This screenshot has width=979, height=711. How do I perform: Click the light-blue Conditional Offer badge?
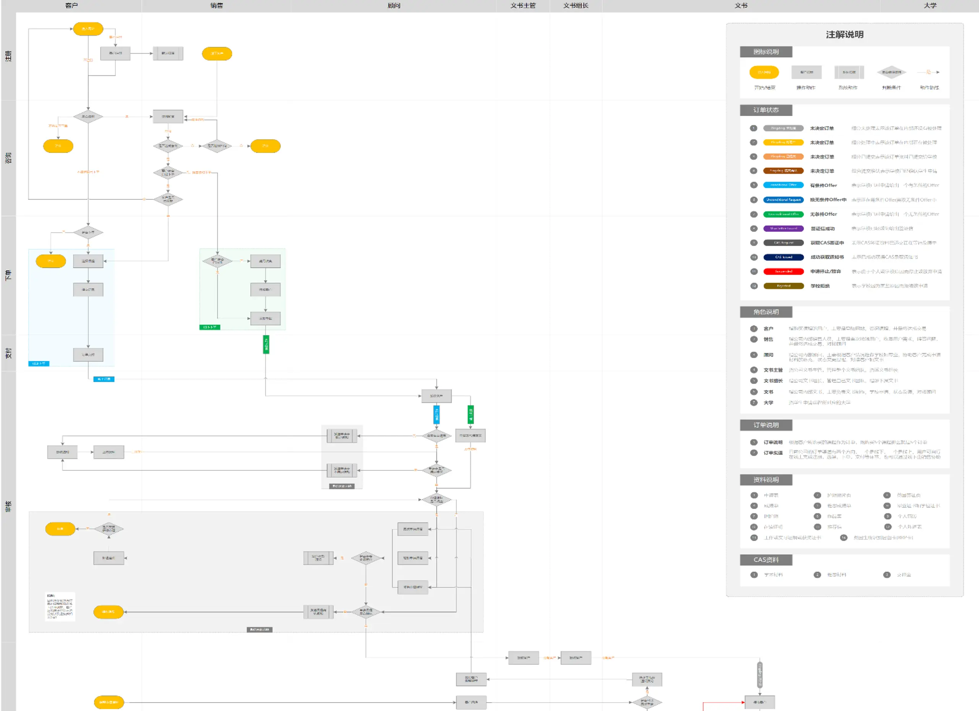[x=783, y=185]
